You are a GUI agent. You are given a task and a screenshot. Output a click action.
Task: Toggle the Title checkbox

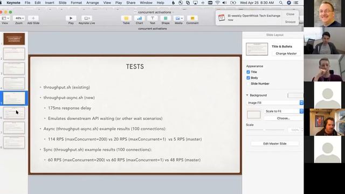(x=248, y=72)
